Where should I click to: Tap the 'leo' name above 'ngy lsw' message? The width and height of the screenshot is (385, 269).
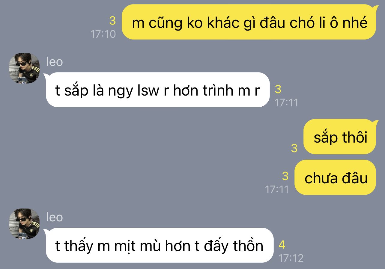tap(54, 62)
